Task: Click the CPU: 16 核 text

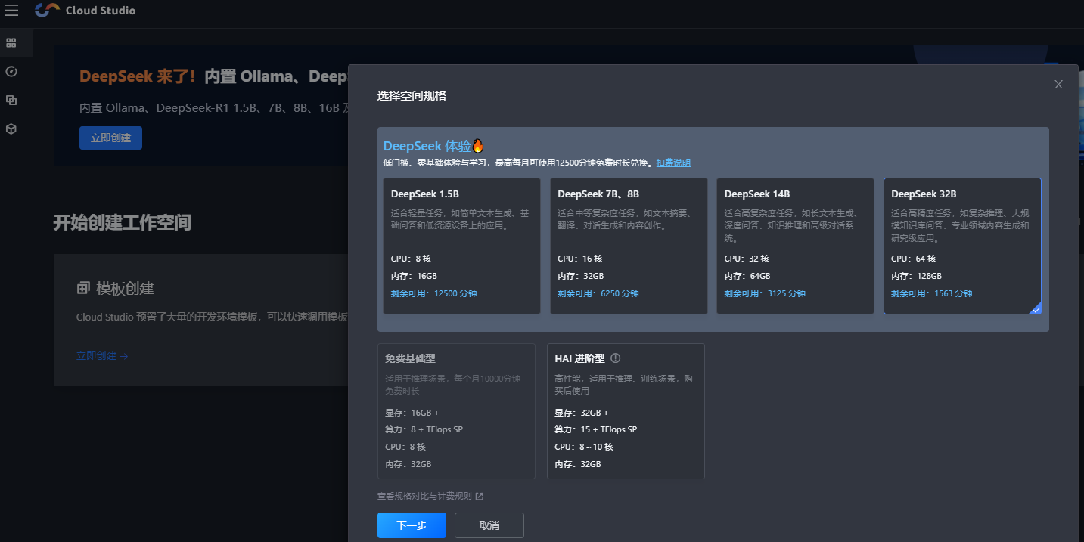Action: 580,259
